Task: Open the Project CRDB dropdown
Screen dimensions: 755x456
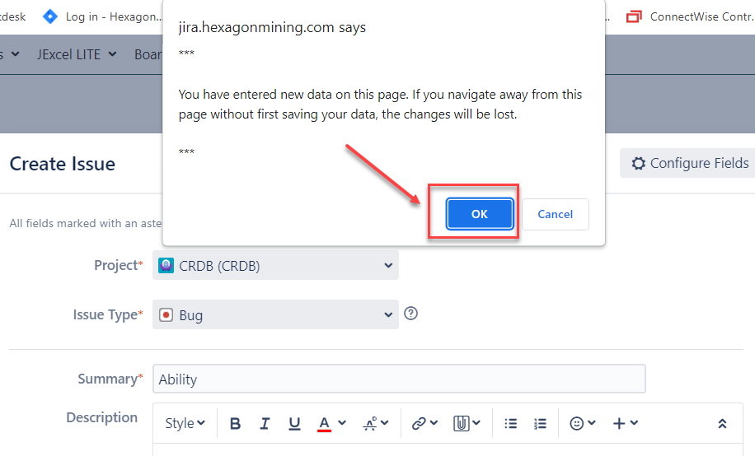Action: point(275,265)
